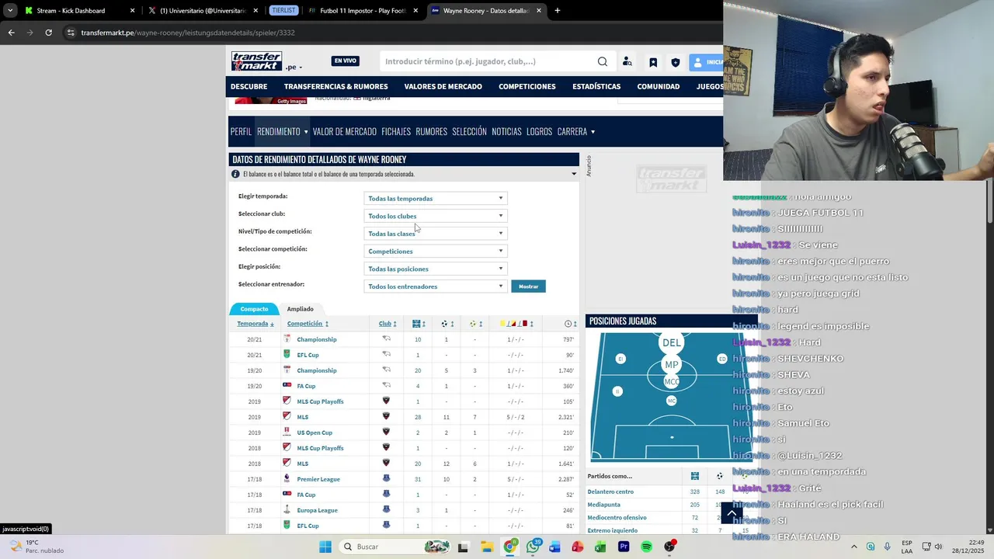Screen dimensions: 994x559
Task: Click the 28 matches value in 2019 MLS row
Action: coord(418,417)
